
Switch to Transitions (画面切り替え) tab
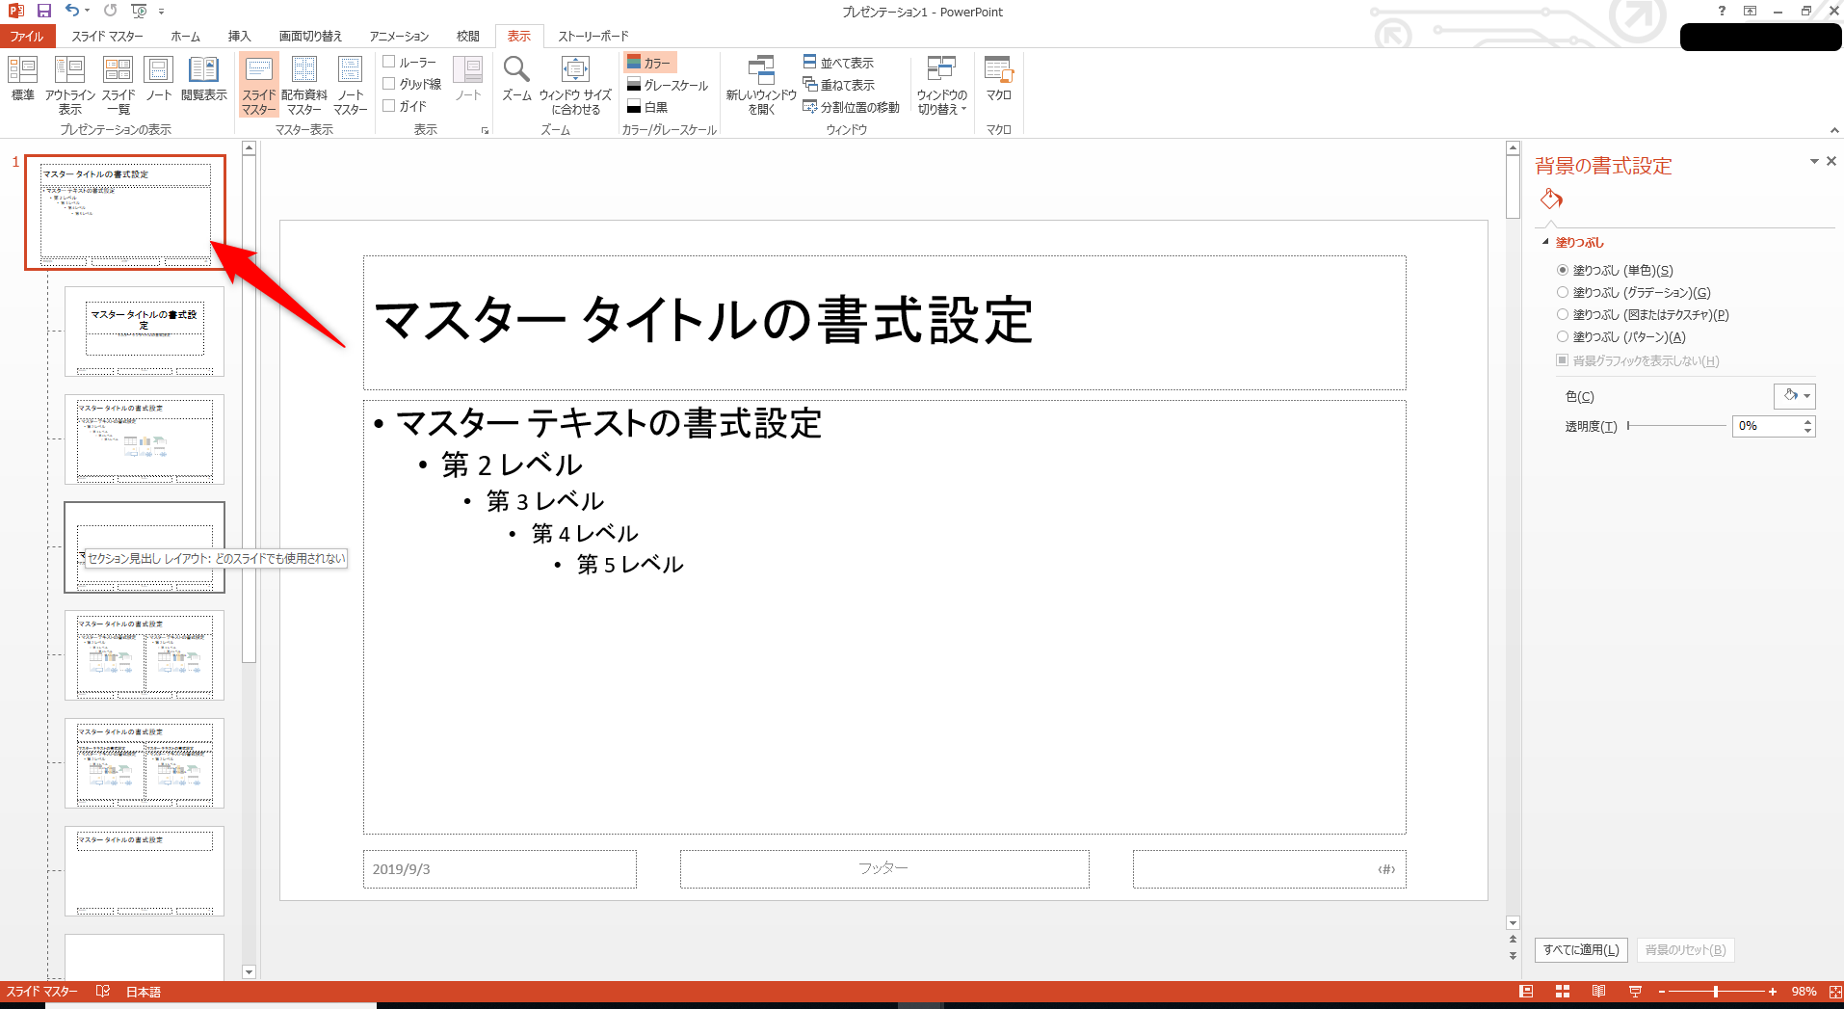pos(310,37)
